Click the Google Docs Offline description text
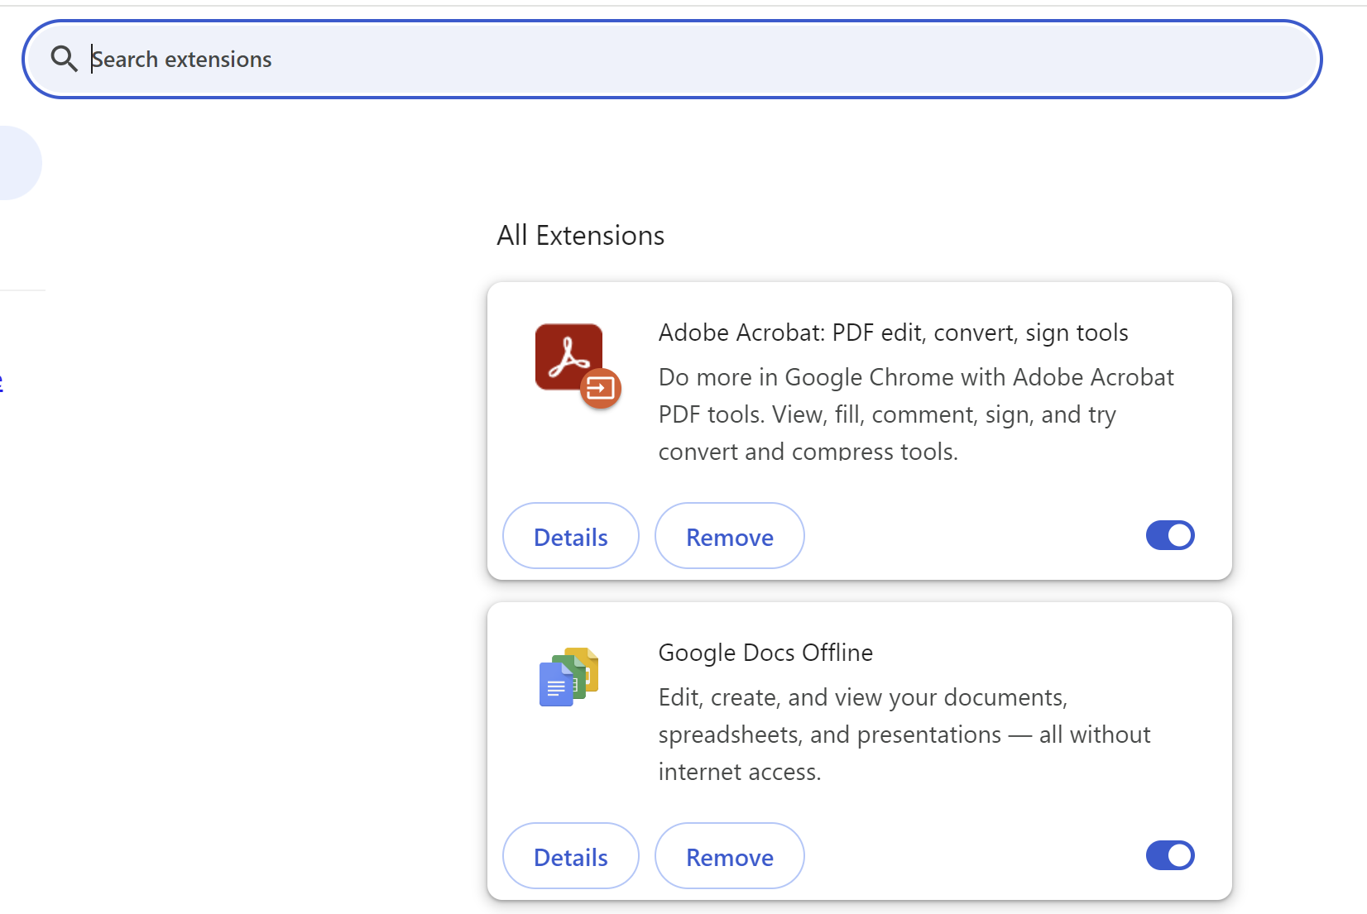1367x914 pixels. [904, 735]
